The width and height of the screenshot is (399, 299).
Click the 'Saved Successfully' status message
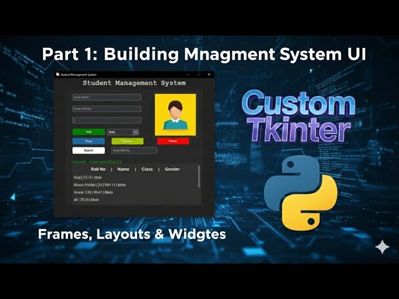97,162
